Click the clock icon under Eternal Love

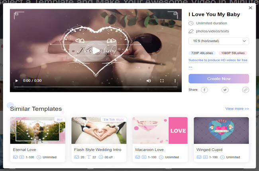coord(39,157)
